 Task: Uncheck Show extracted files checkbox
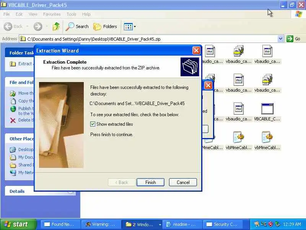click(x=93, y=124)
